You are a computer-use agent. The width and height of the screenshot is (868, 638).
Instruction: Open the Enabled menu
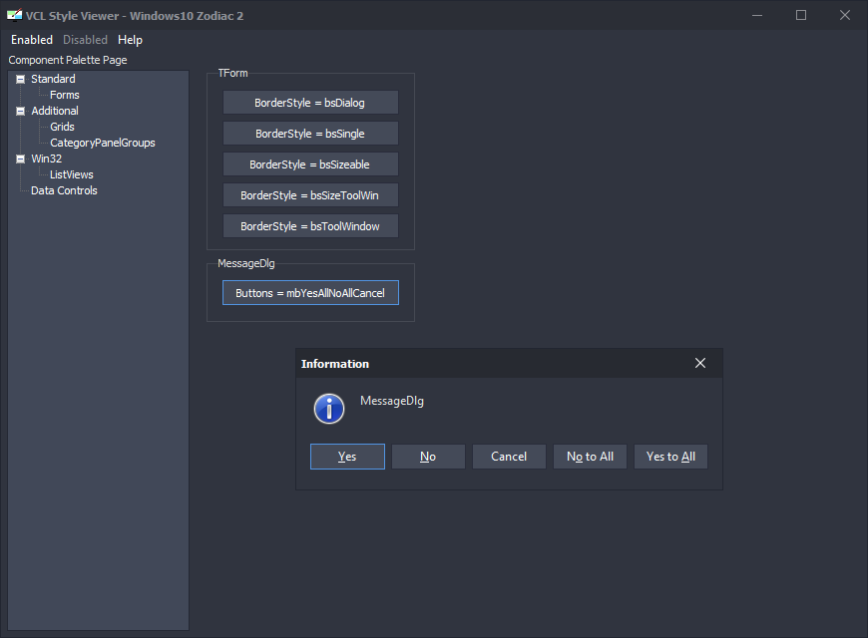click(x=32, y=40)
